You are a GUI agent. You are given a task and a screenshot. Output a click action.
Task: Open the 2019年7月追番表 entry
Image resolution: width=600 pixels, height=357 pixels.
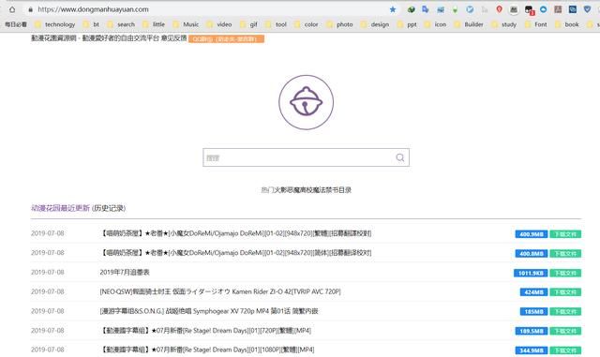(x=125, y=272)
